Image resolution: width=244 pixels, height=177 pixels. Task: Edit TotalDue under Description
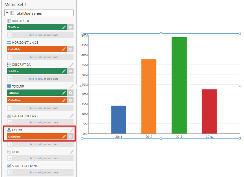pyautogui.click(x=64, y=71)
